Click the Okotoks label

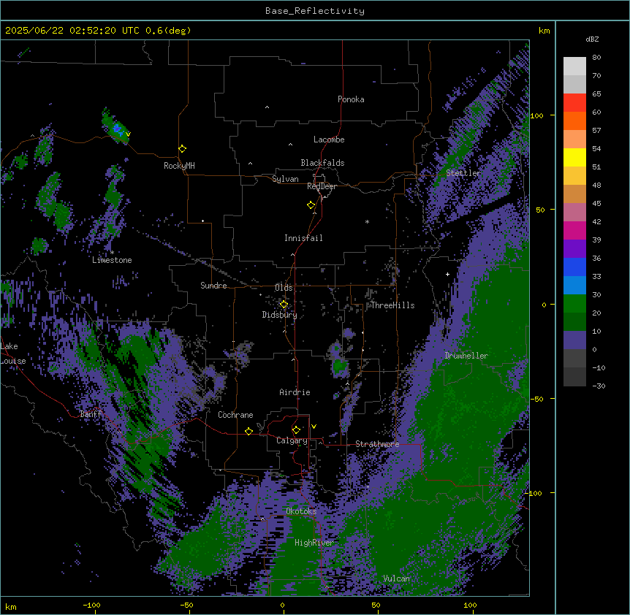pyautogui.click(x=301, y=511)
